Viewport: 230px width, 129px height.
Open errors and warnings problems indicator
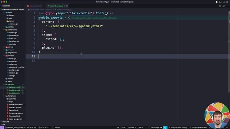[44, 128]
